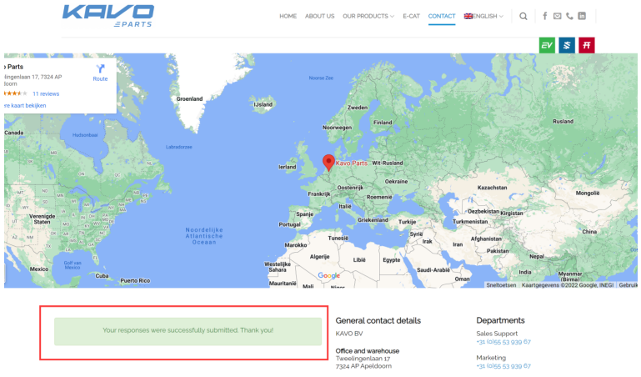Expand the OUR PRODUCTS menu
This screenshot has height=377, width=641.
(x=368, y=17)
